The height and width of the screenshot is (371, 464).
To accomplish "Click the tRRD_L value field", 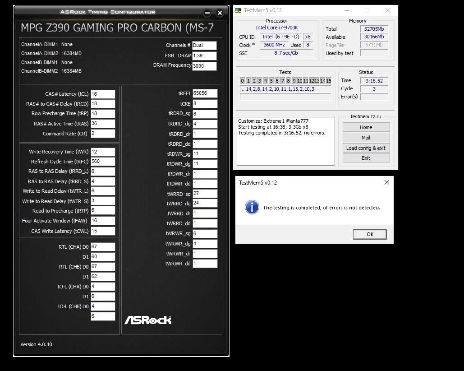I will pos(103,172).
